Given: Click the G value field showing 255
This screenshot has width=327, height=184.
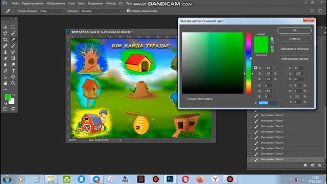Looking at the screenshot, I should 268,91.
